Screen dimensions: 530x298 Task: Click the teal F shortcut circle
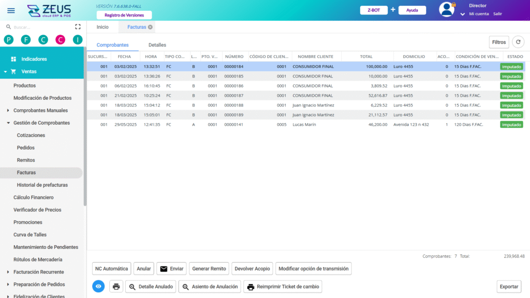pos(26,40)
